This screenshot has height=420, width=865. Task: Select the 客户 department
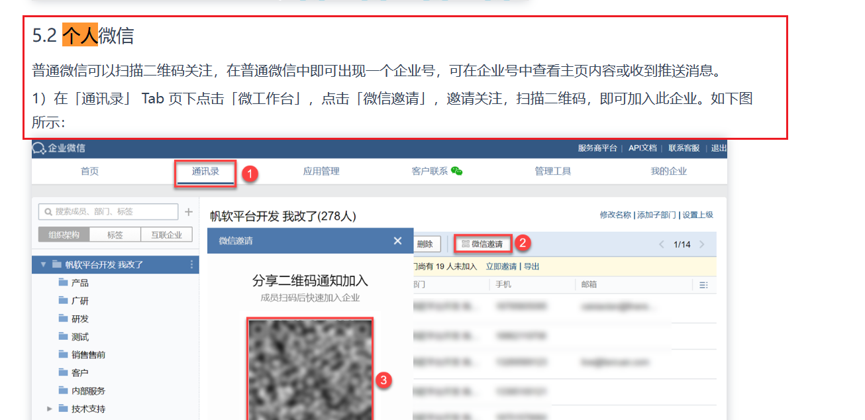coord(80,372)
